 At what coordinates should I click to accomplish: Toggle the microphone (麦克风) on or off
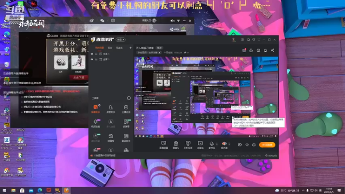click(x=212, y=145)
